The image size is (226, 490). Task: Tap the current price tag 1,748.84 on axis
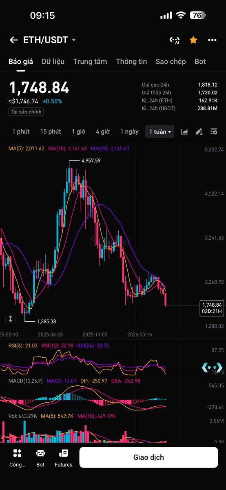(x=212, y=308)
